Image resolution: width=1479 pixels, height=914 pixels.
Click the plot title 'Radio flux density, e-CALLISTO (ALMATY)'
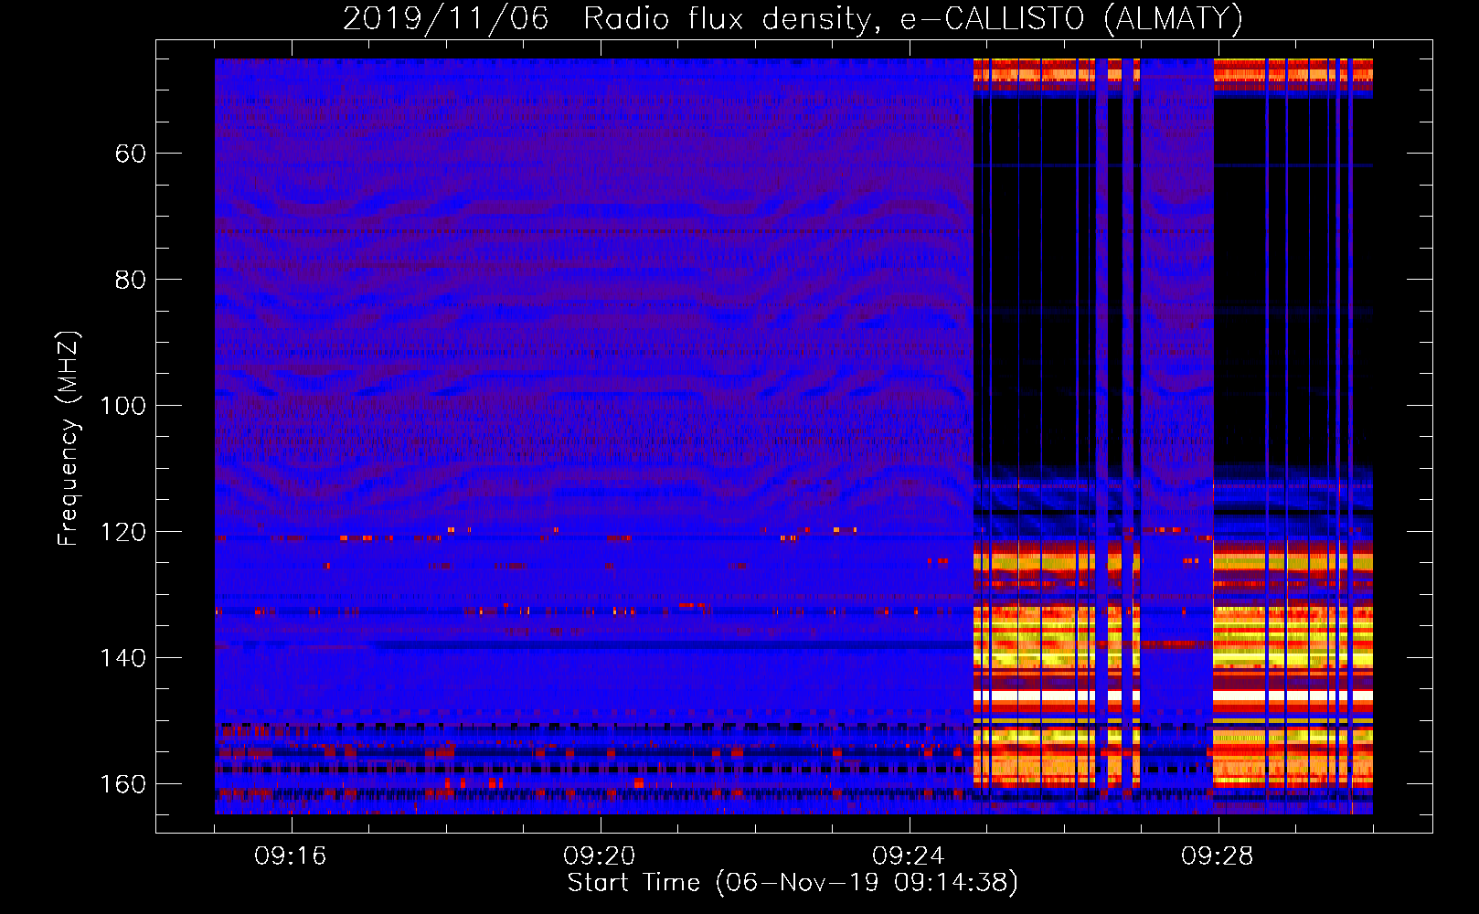pos(913,18)
